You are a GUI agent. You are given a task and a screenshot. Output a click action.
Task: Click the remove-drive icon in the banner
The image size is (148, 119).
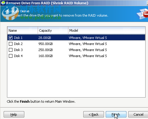(142, 14)
